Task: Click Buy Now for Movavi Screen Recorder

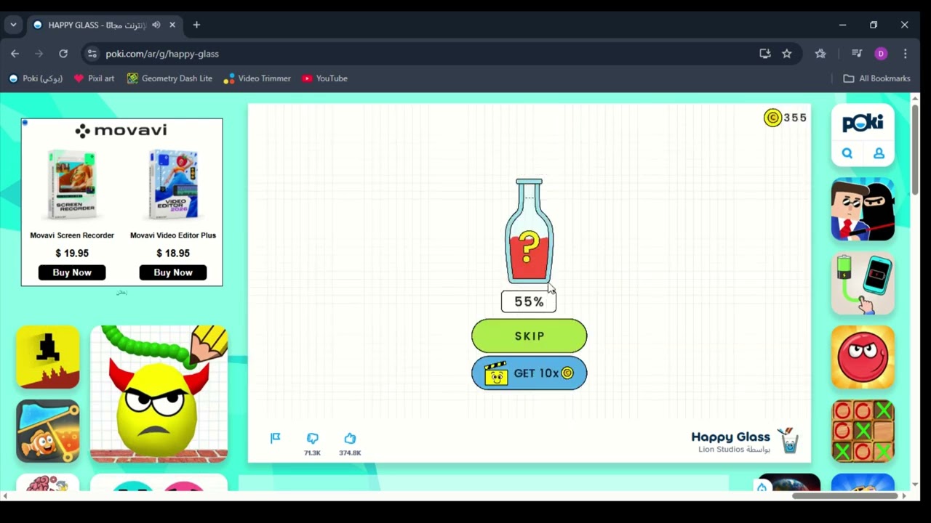Action: [72, 272]
